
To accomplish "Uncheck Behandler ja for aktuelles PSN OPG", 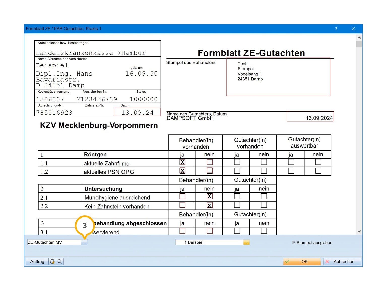I will click(183, 171).
